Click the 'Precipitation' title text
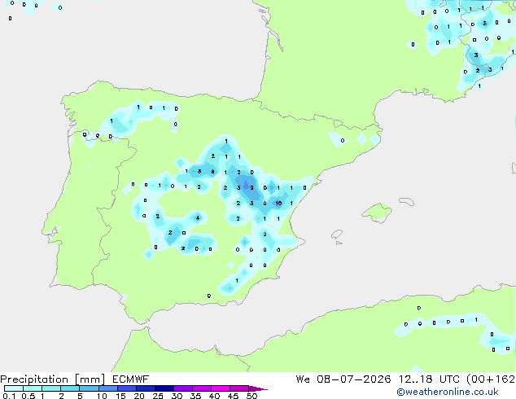The image size is (516, 399). 34,379
